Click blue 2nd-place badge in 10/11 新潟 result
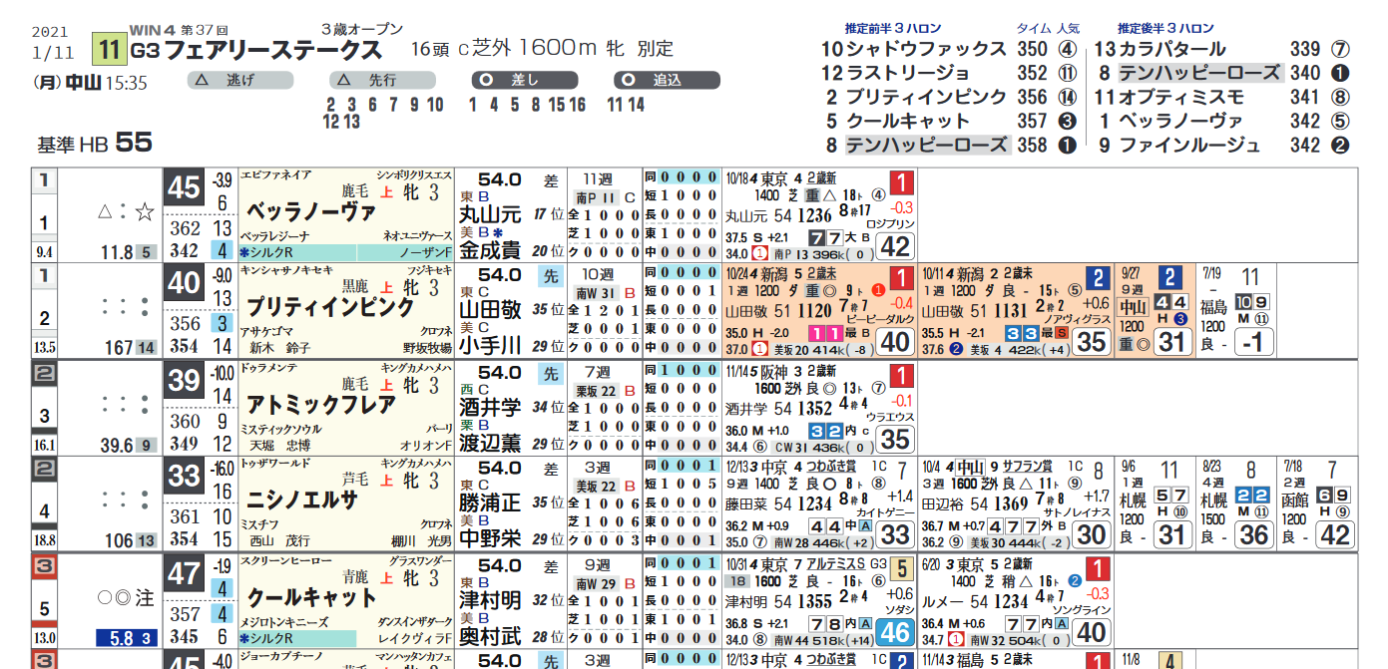The width and height of the screenshot is (1388, 669). [1098, 279]
